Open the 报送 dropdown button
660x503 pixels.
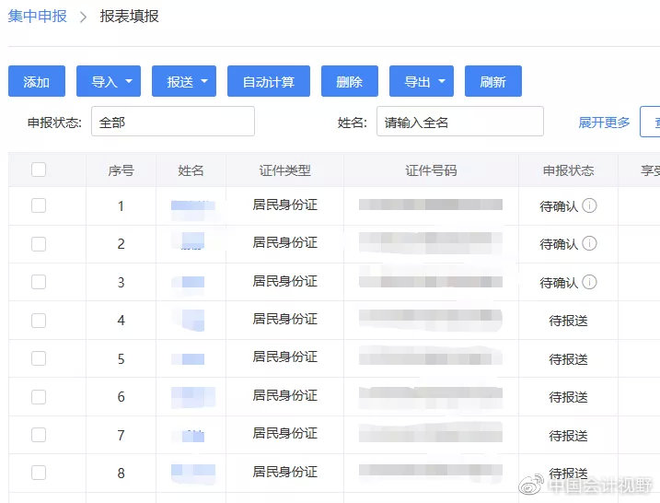click(x=184, y=81)
